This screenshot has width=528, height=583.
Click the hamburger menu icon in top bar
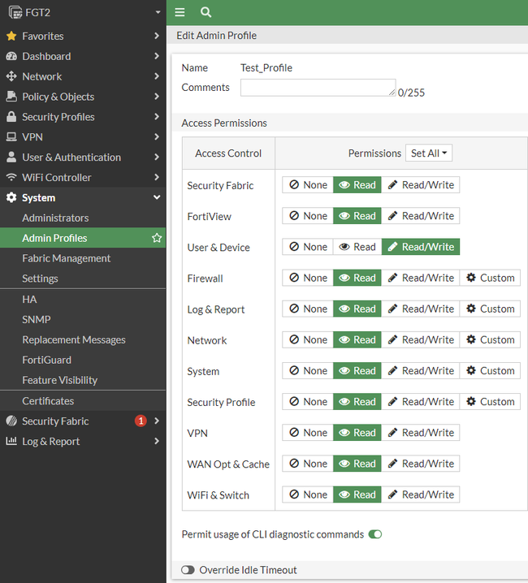point(180,12)
